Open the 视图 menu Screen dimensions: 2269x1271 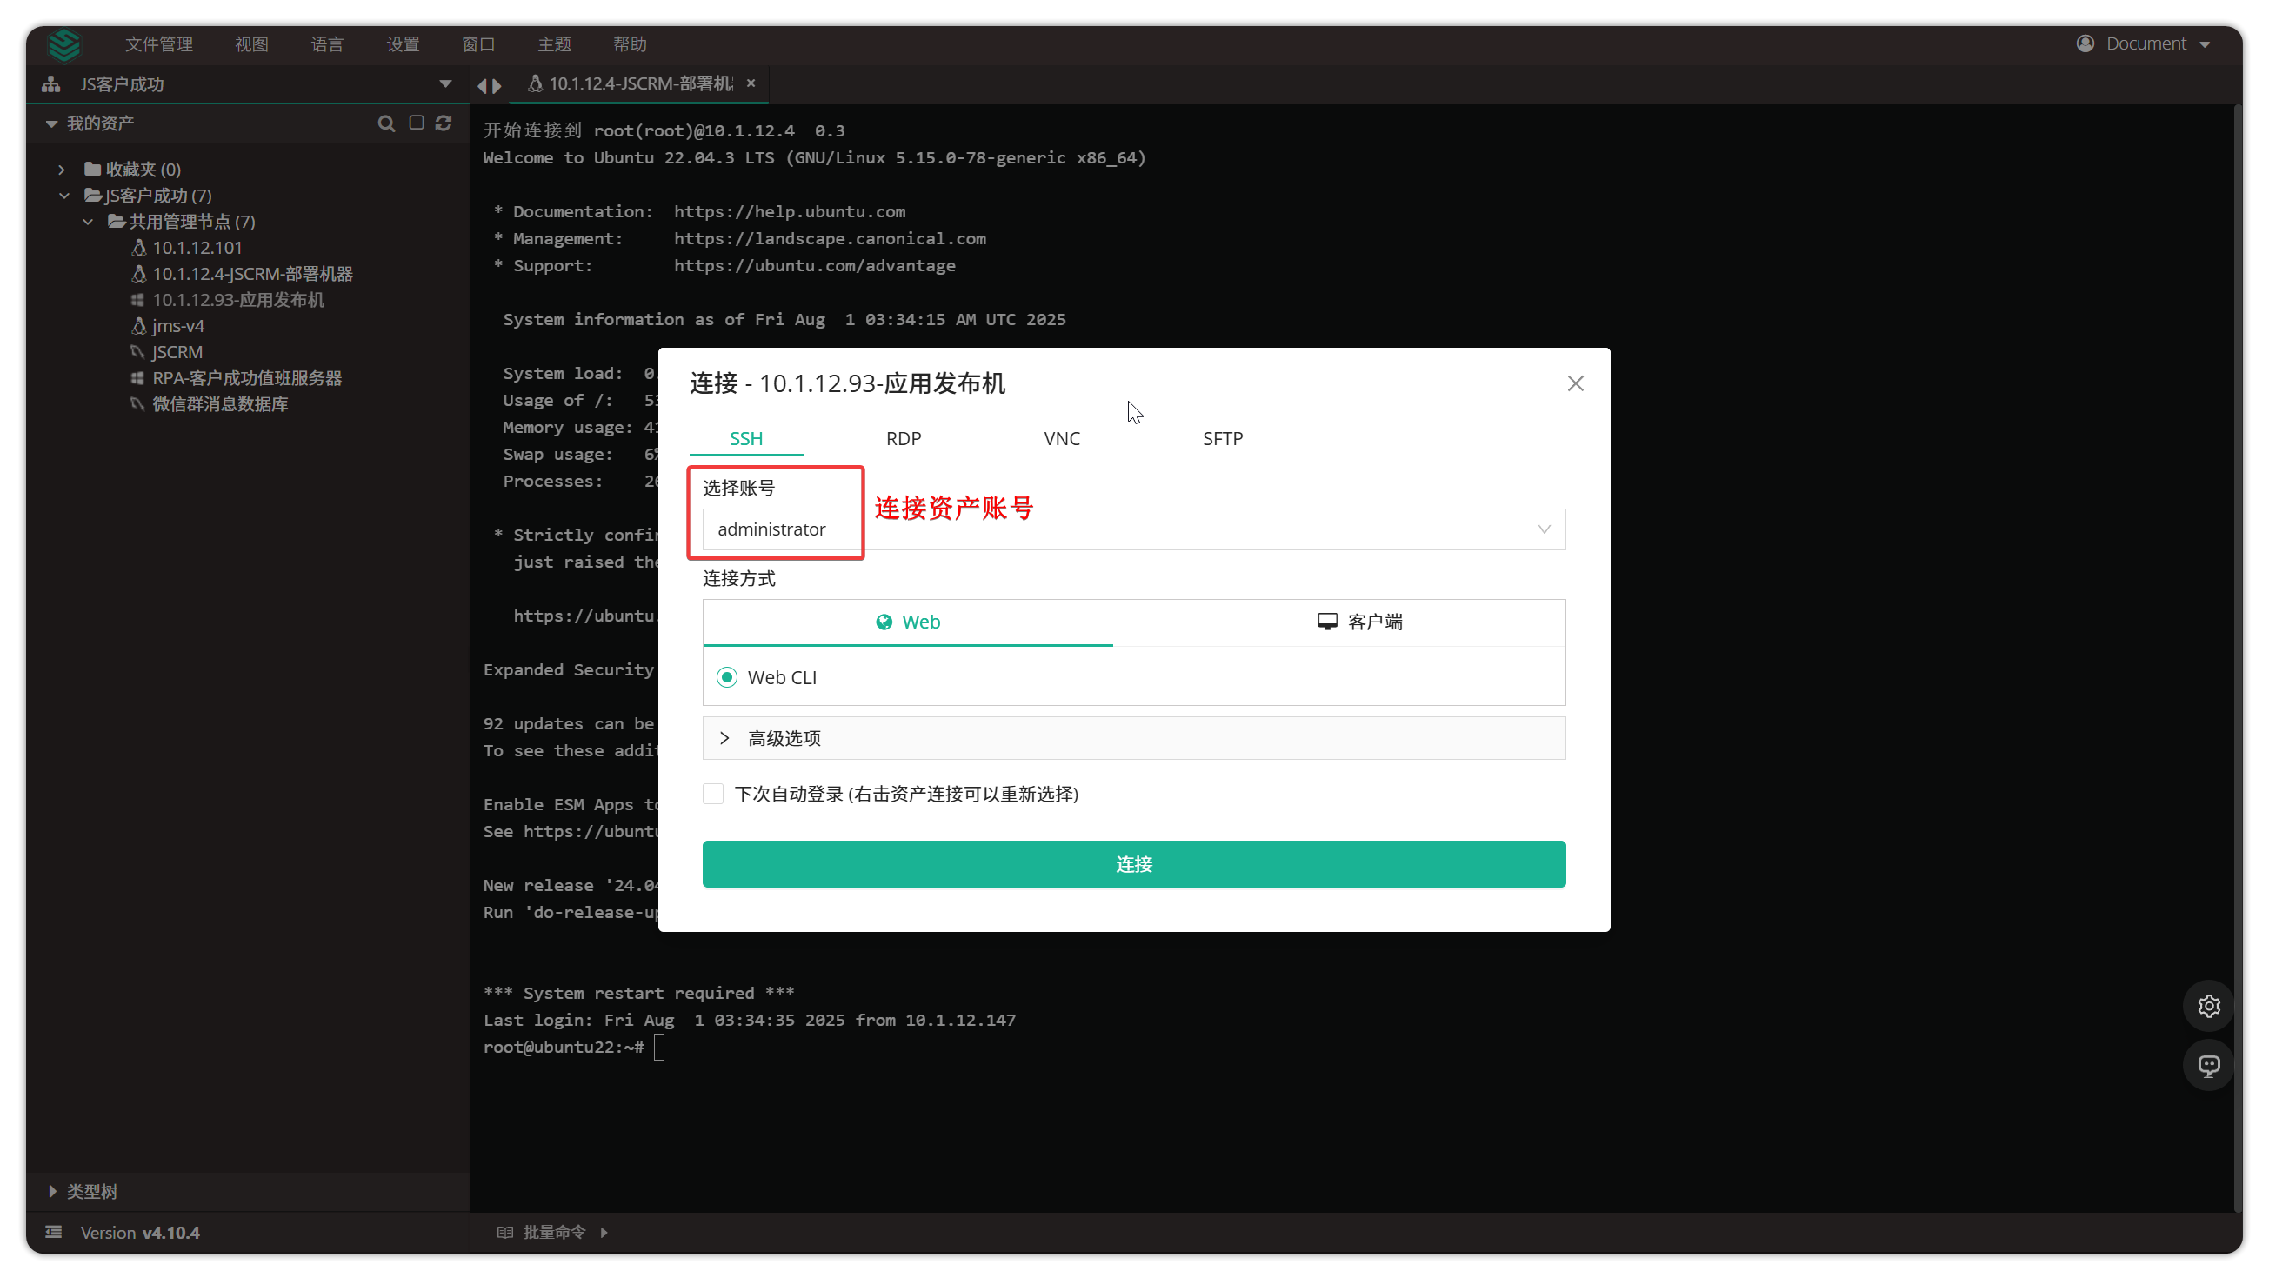[x=251, y=44]
